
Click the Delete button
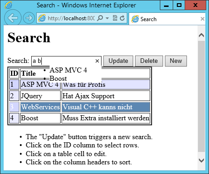point(149,61)
